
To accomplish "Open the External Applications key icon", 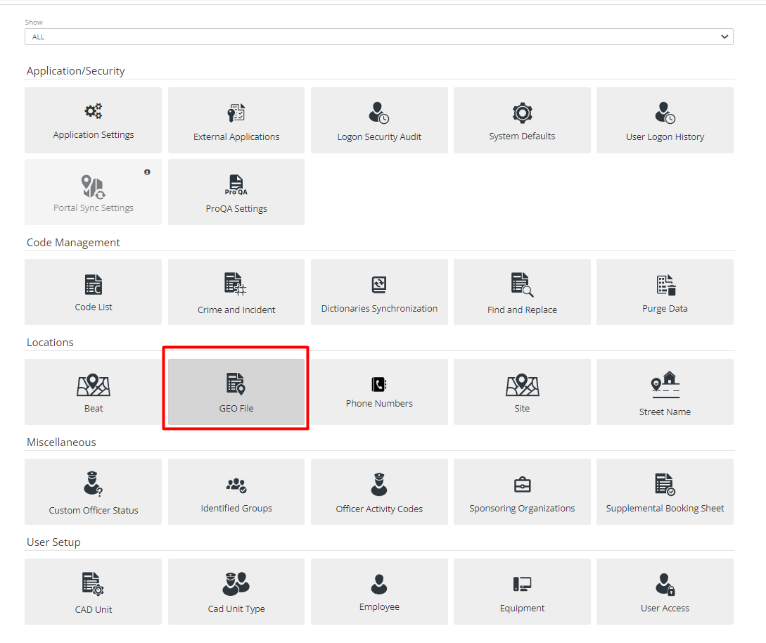I will (236, 120).
